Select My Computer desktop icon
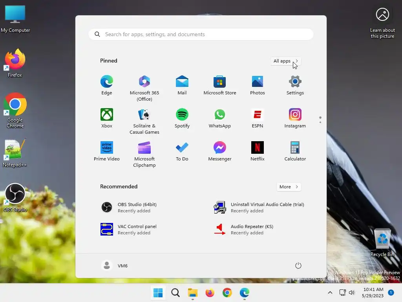 click(x=15, y=19)
